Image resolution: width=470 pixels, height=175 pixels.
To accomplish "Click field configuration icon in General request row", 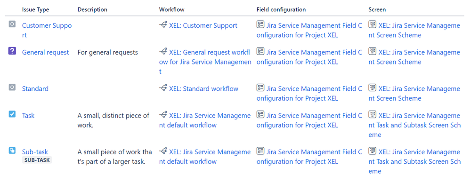I will pyautogui.click(x=260, y=51).
